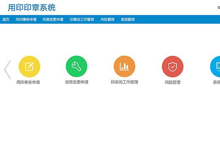Click the left carousel arrow

8,70
